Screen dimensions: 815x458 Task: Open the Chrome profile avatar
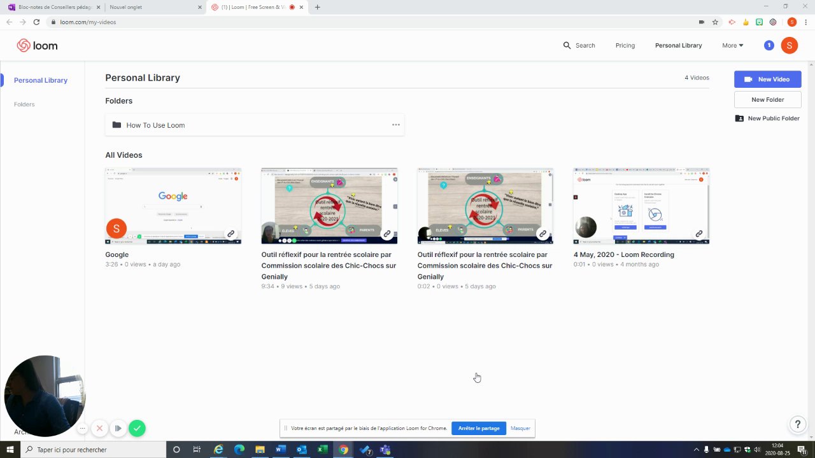791,22
